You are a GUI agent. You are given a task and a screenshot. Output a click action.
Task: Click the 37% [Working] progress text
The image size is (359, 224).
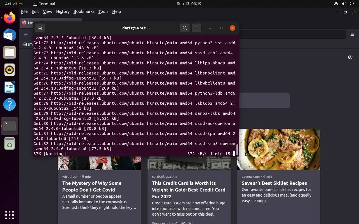click(50, 154)
